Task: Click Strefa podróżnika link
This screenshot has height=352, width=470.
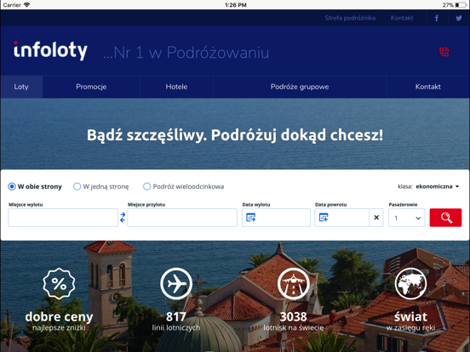Action: pos(350,18)
